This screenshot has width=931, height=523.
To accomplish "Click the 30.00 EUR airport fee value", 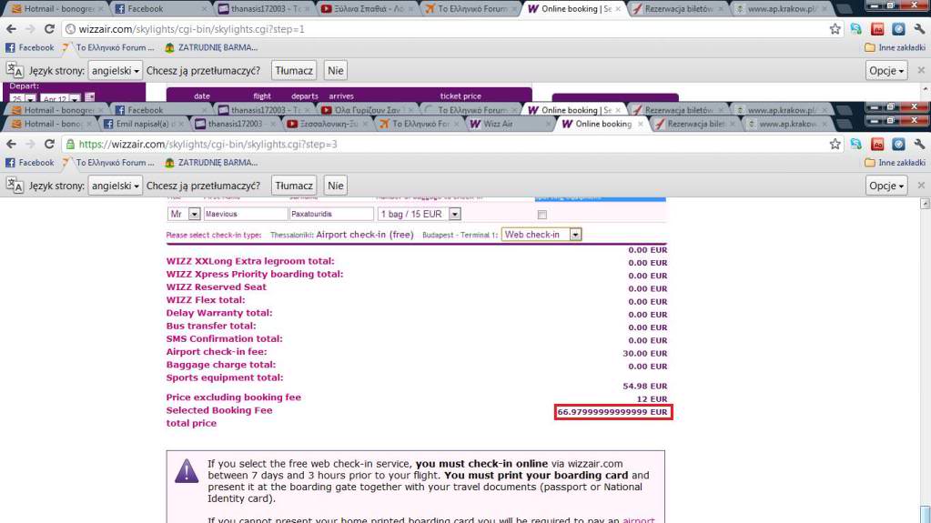I will tap(645, 353).
